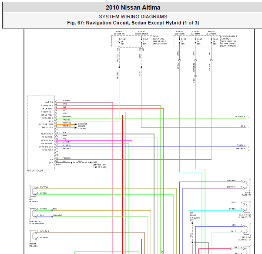Click upper arrowhead pointing to Interior Lights
The image size is (262, 254).
(76, 124)
